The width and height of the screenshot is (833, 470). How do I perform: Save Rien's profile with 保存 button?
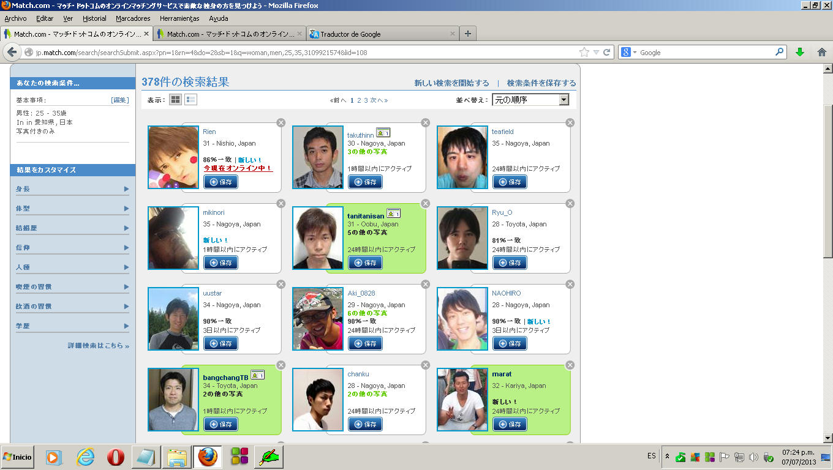point(221,182)
